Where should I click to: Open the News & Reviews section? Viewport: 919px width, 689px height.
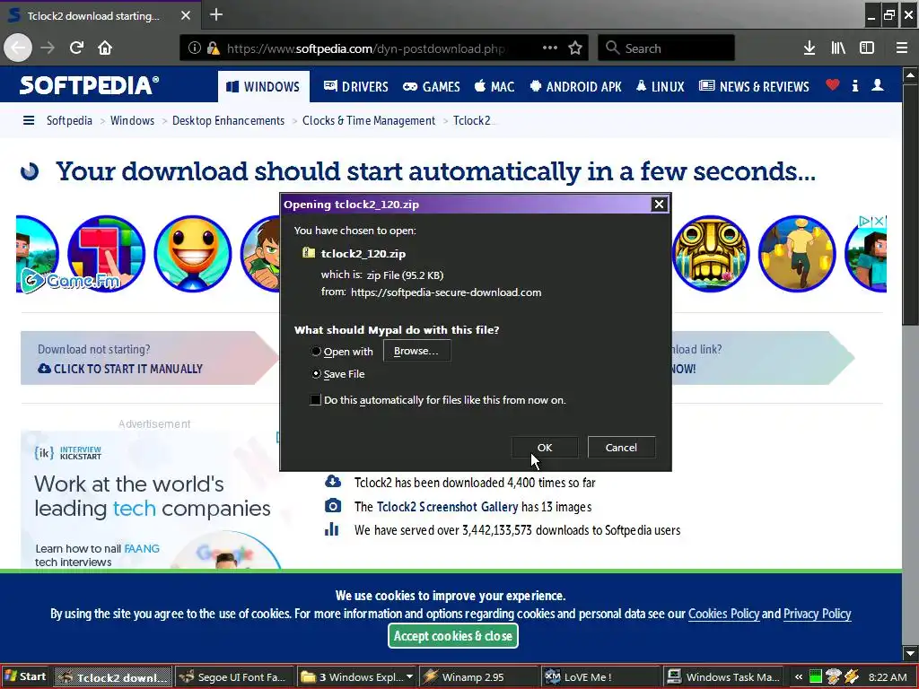(x=754, y=87)
